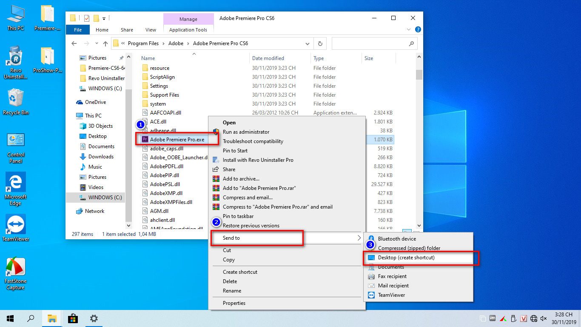Click network globe icon in tray
581x327 pixels.
click(x=534, y=318)
